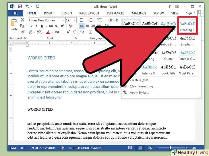The image size is (209, 156).
Task: Open the font color dropdown arrow
Action: point(52,32)
